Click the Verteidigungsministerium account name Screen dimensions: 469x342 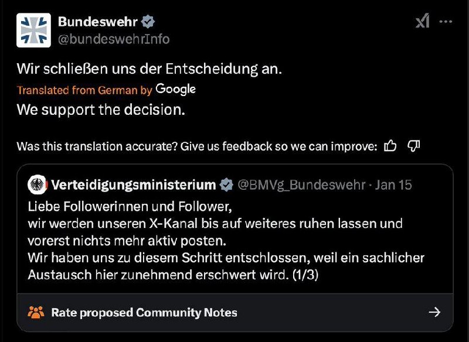click(x=134, y=185)
